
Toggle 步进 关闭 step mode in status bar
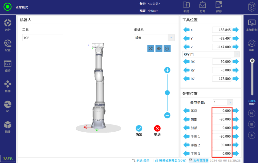click(141, 160)
